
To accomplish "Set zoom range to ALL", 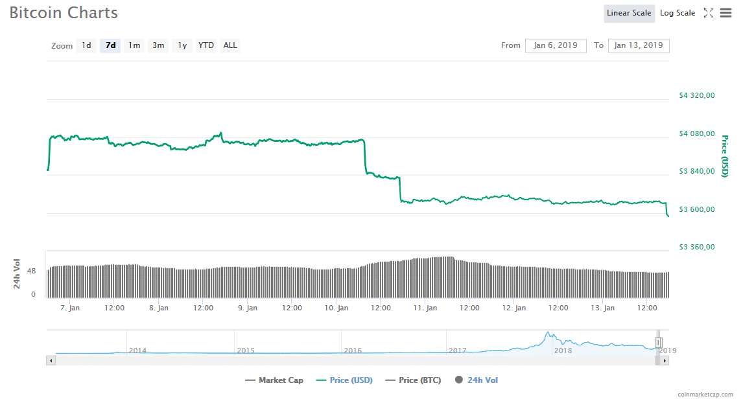I will coord(230,45).
